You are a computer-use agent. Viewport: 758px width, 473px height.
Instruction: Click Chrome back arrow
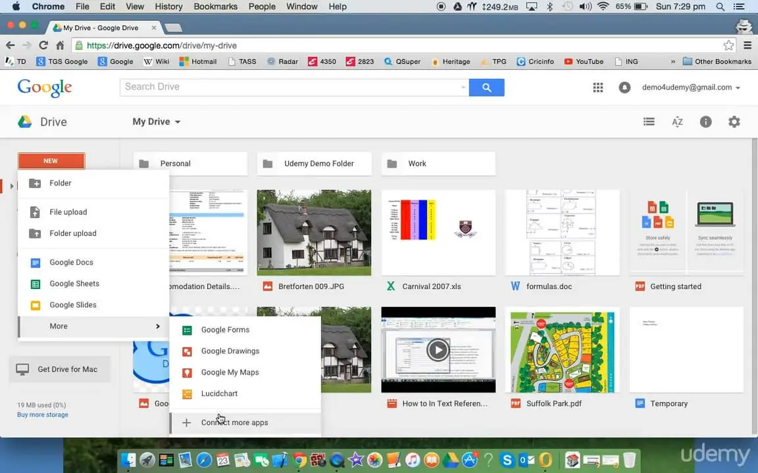tap(10, 45)
